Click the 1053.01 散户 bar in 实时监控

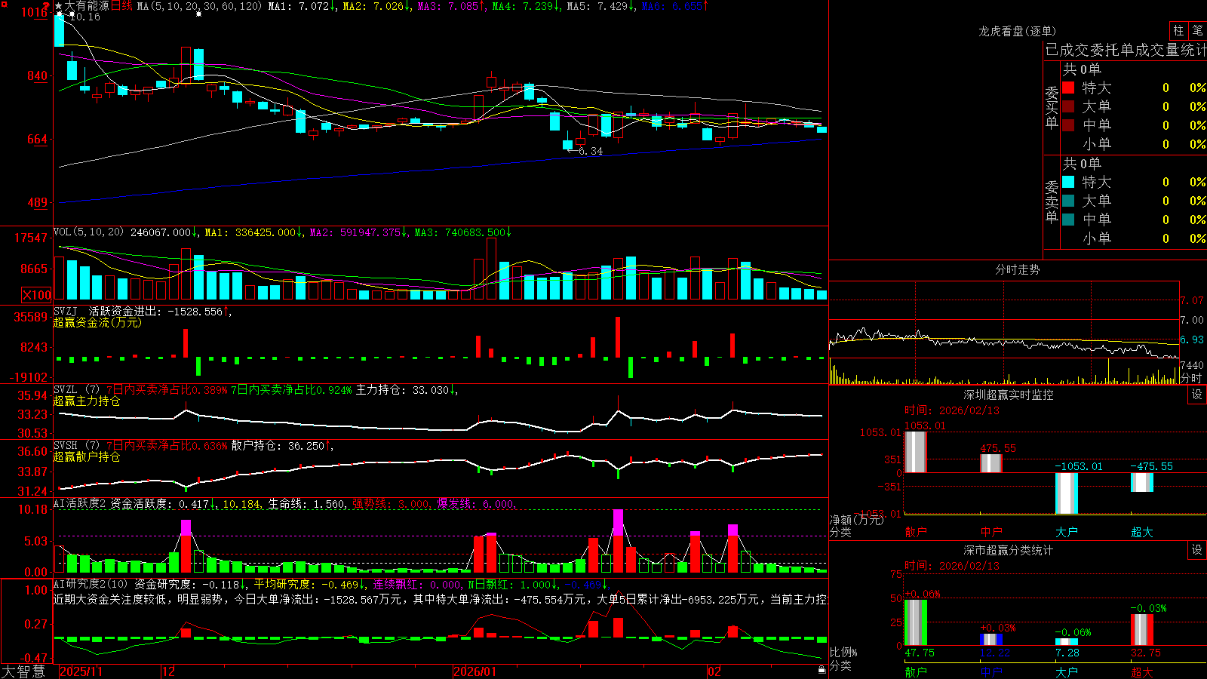pyautogui.click(x=916, y=452)
